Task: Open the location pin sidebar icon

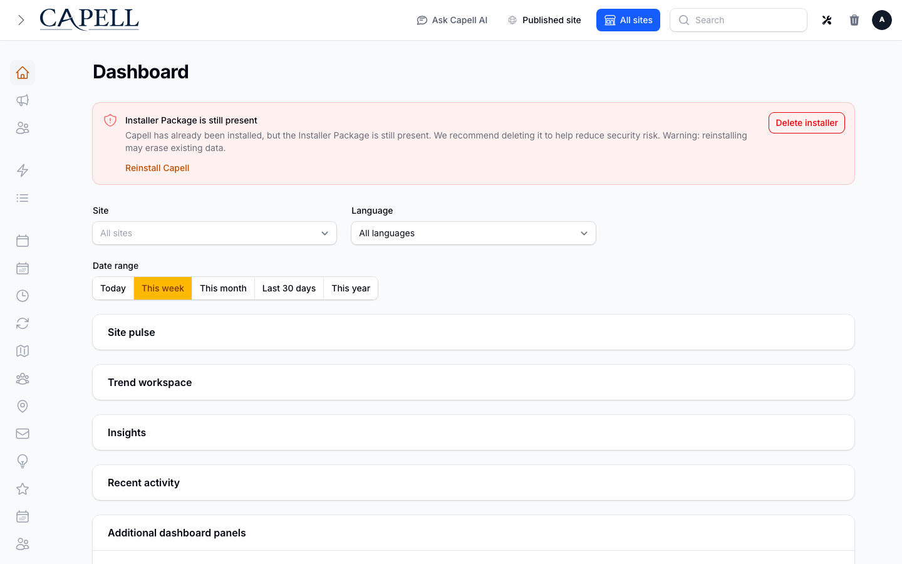Action: (x=23, y=406)
